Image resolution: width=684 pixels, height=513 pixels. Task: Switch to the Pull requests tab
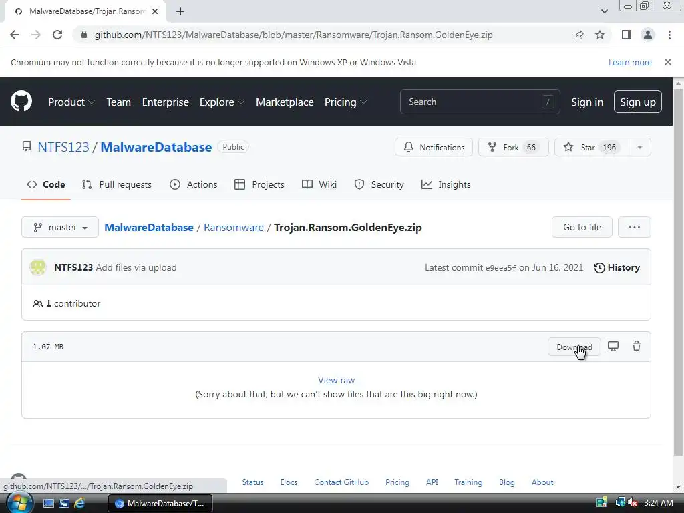[117, 184]
